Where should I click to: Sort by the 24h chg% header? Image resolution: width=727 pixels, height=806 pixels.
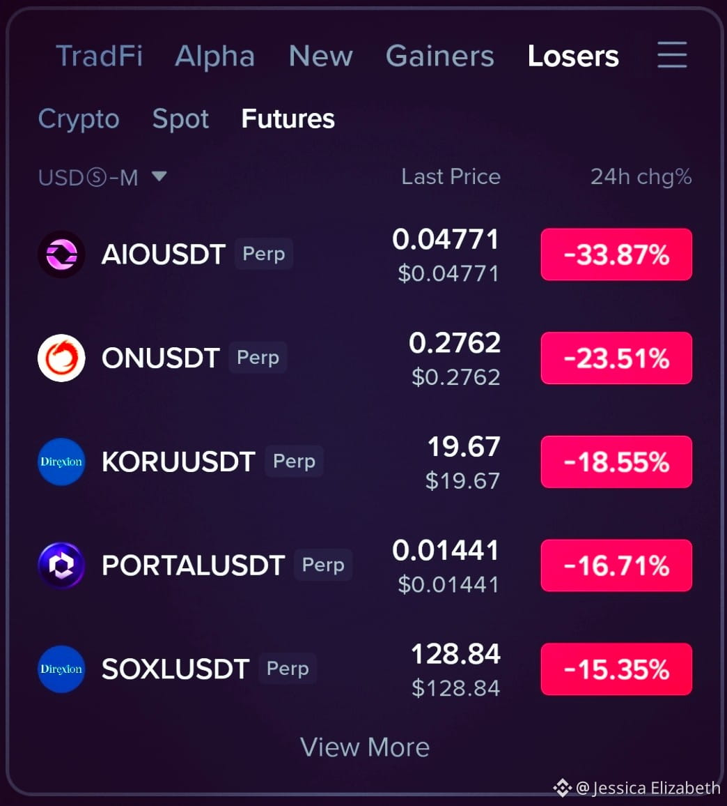[x=641, y=177]
